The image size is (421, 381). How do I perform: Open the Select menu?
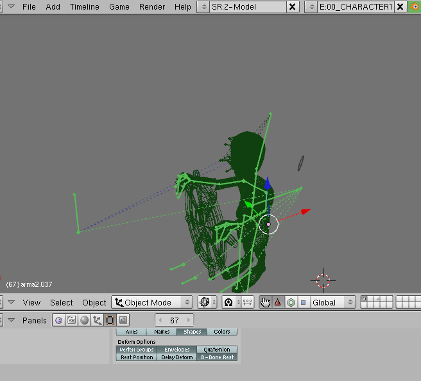tap(61, 302)
